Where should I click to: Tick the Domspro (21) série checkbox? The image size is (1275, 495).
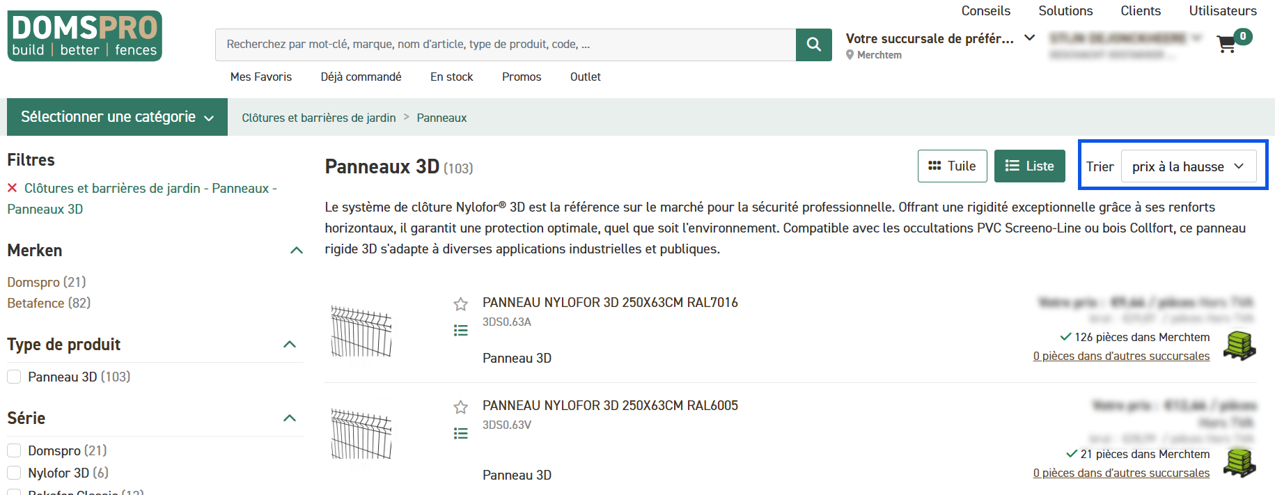(x=14, y=450)
